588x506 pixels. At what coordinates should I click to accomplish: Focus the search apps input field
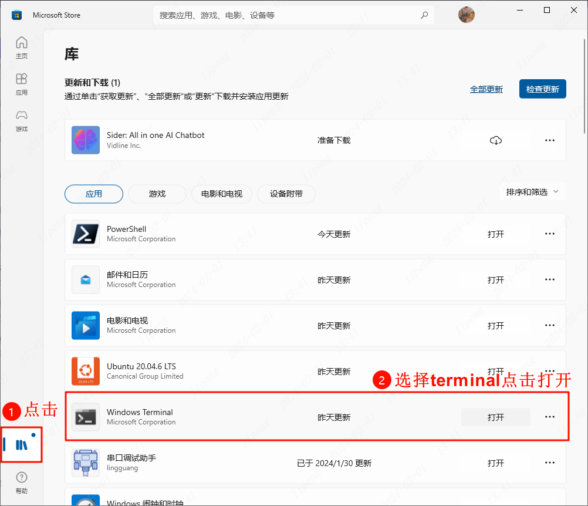pos(293,15)
